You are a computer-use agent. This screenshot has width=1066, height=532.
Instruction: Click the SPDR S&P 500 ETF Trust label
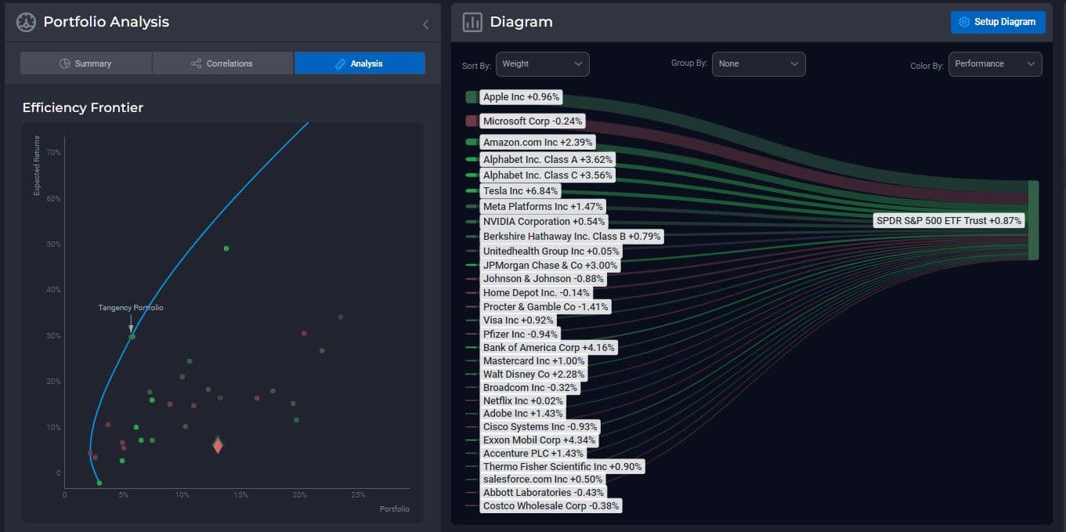tap(949, 221)
